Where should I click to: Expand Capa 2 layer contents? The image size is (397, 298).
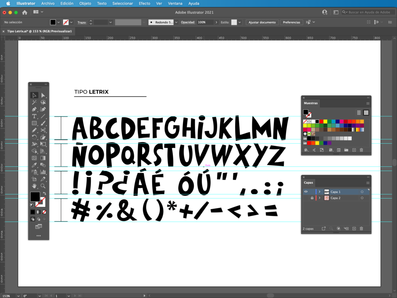319,198
